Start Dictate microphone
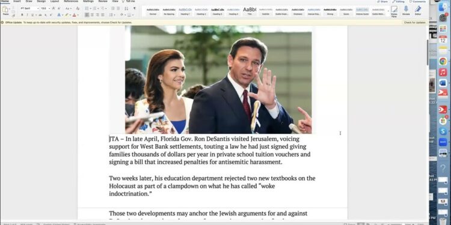 pos(406,11)
